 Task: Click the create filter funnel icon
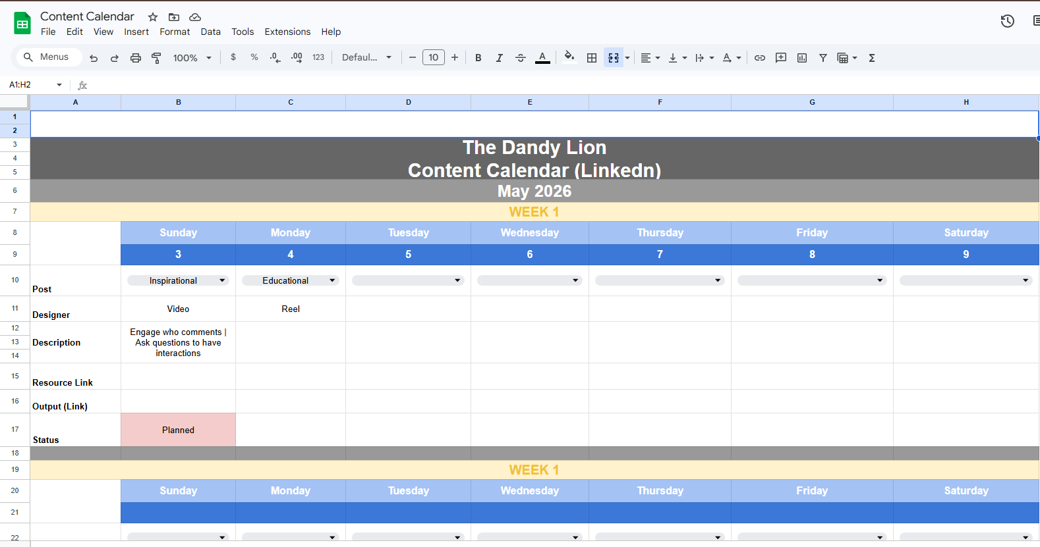pyautogui.click(x=823, y=58)
